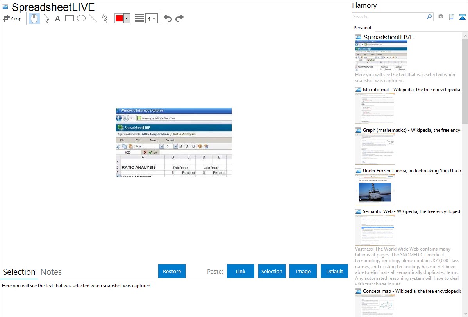Image resolution: width=468 pixels, height=317 pixels.
Task: Switch to the Notes tab
Action: click(51, 272)
